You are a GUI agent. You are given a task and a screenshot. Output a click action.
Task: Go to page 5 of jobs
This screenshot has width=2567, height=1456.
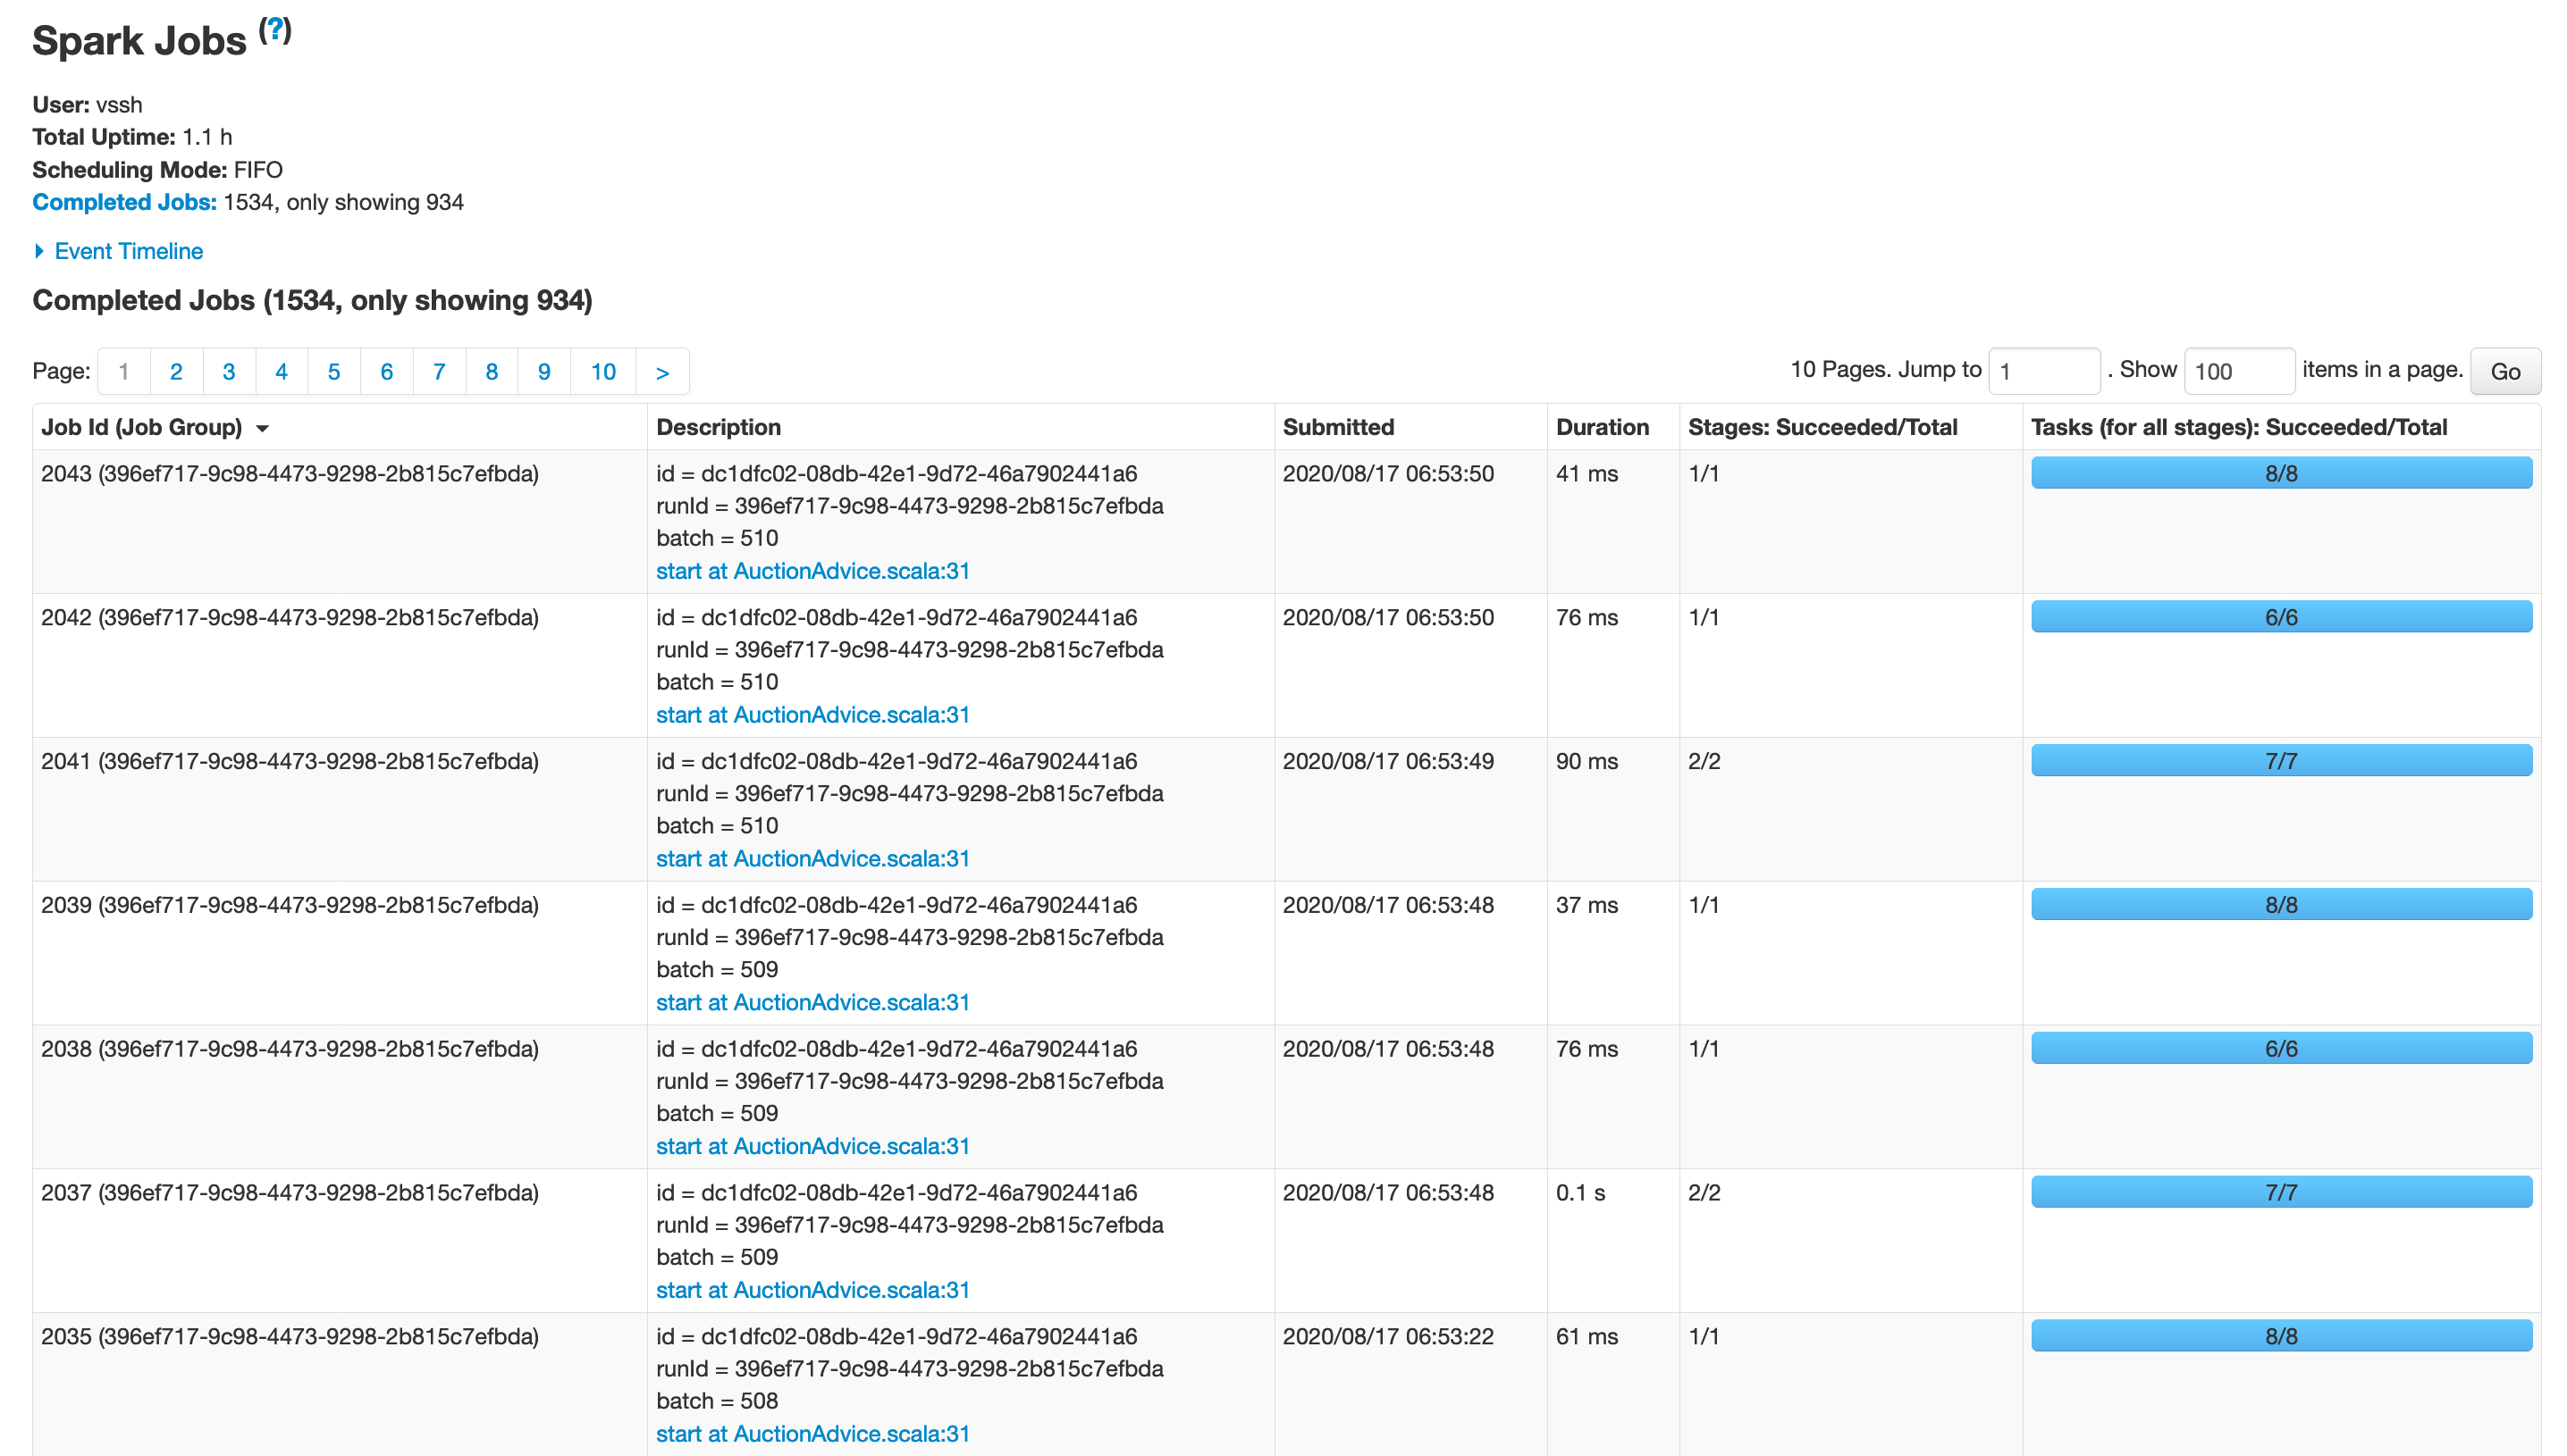click(333, 372)
